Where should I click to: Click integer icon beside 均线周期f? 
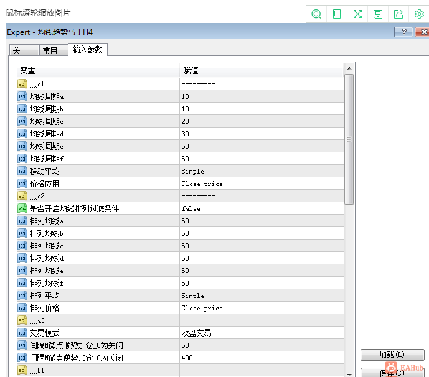22,159
